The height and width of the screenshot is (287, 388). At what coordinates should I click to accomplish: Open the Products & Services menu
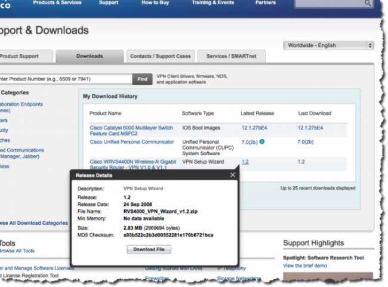pyautogui.click(x=57, y=3)
